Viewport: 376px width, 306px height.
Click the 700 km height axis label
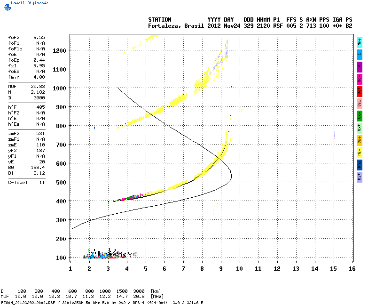pos(61,145)
